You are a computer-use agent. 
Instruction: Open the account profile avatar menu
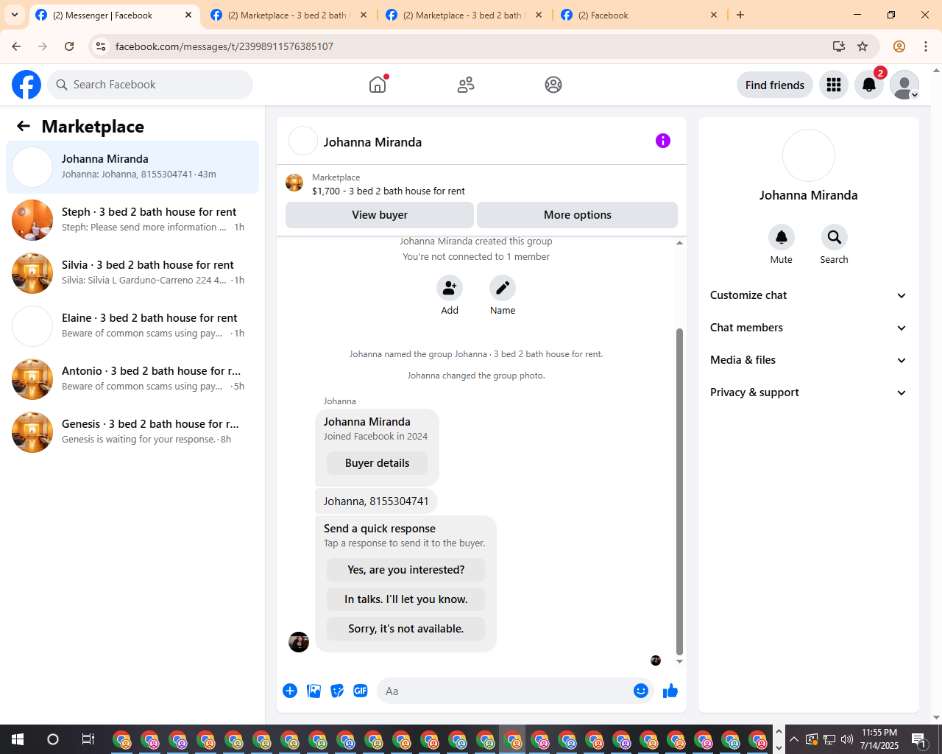(904, 85)
